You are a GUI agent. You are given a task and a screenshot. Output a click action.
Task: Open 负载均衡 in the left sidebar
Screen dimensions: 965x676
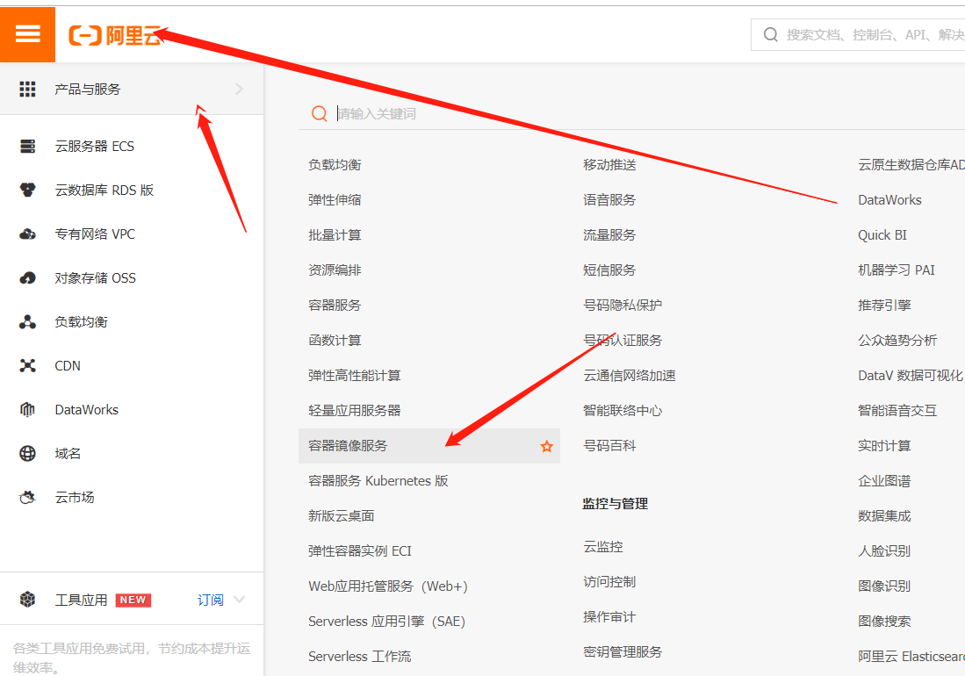(82, 321)
